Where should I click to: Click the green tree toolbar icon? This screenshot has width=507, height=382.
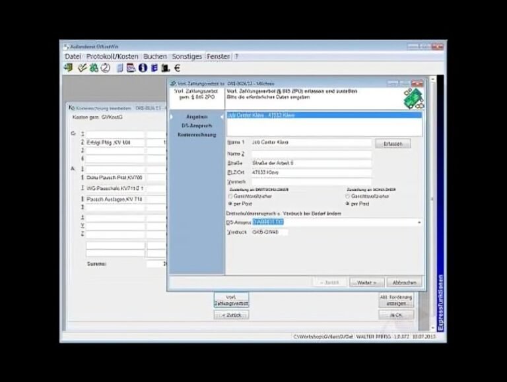(x=94, y=68)
